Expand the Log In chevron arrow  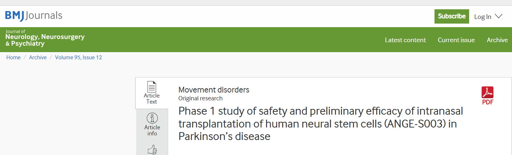click(x=499, y=16)
